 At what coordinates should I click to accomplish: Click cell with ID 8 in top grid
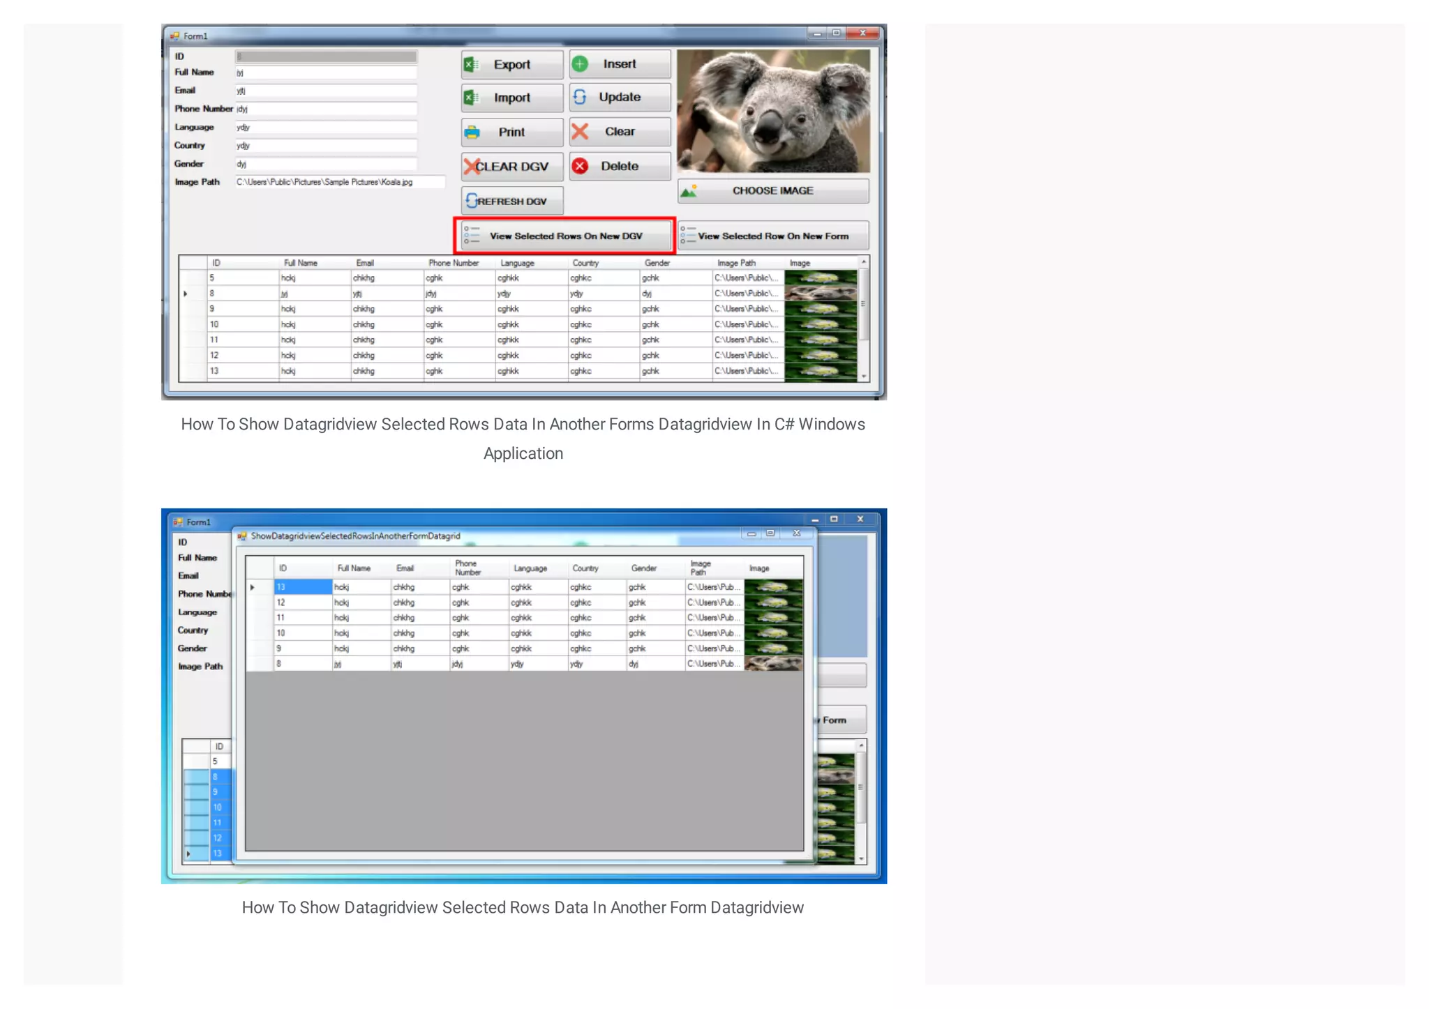click(x=243, y=294)
